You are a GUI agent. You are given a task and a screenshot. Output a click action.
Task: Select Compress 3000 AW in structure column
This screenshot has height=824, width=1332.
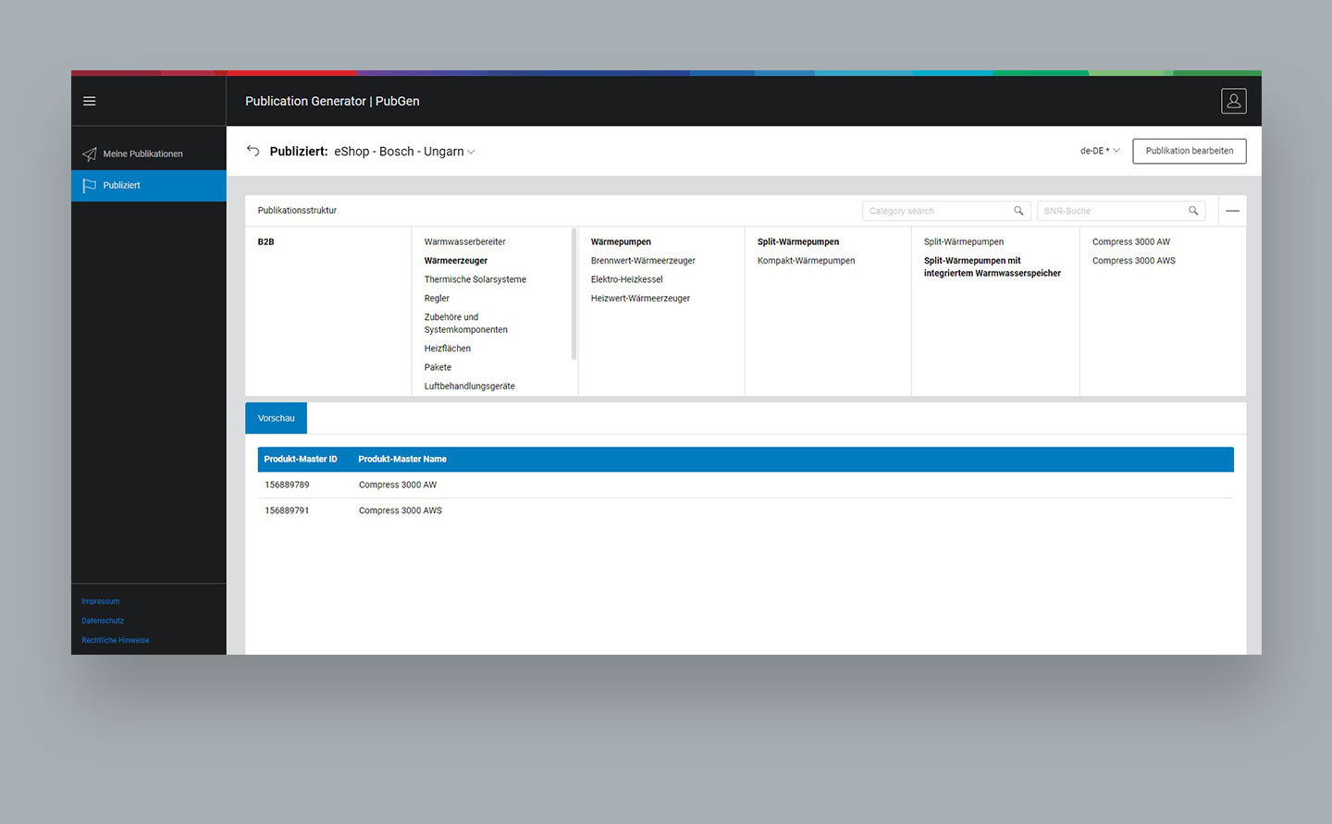[x=1131, y=241]
